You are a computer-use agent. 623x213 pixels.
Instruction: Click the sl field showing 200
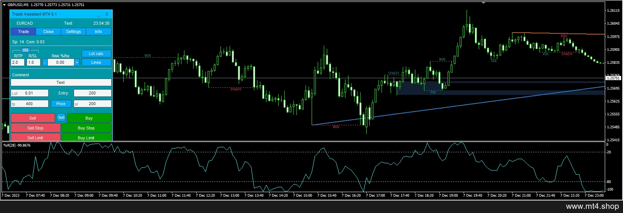pyautogui.click(x=93, y=104)
